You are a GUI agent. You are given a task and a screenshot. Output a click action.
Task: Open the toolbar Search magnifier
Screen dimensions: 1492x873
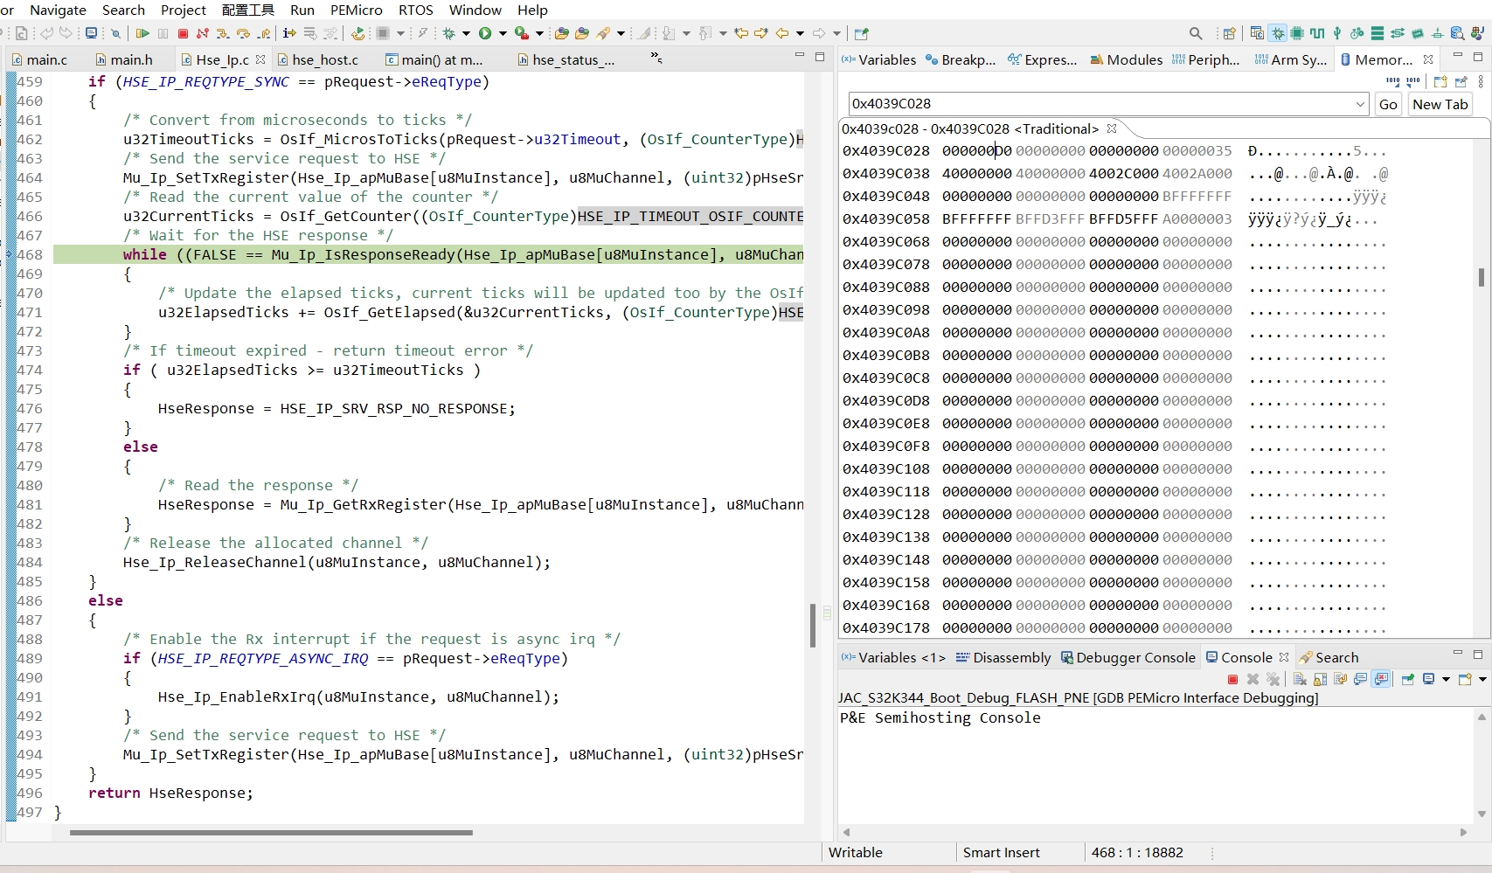(x=1196, y=33)
